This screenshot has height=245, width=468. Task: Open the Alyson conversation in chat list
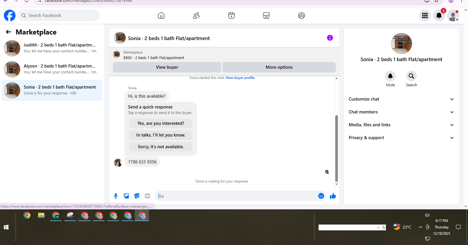tap(52, 69)
